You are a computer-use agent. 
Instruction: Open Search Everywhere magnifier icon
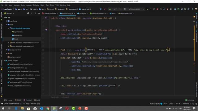pos(192,9)
